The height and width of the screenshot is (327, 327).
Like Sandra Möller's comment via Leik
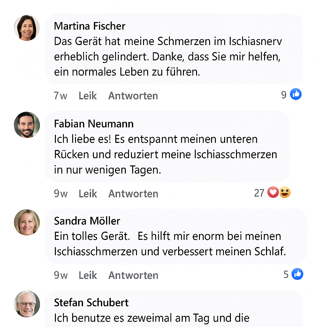[x=88, y=275]
